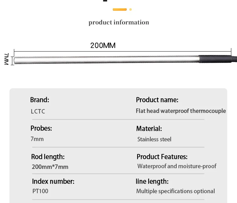Click the orange decorative bar
Viewport: 237px width, 203px height.
(120, 9)
